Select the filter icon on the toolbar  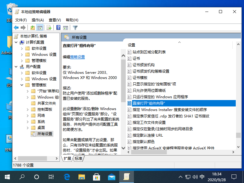tap(75, 27)
